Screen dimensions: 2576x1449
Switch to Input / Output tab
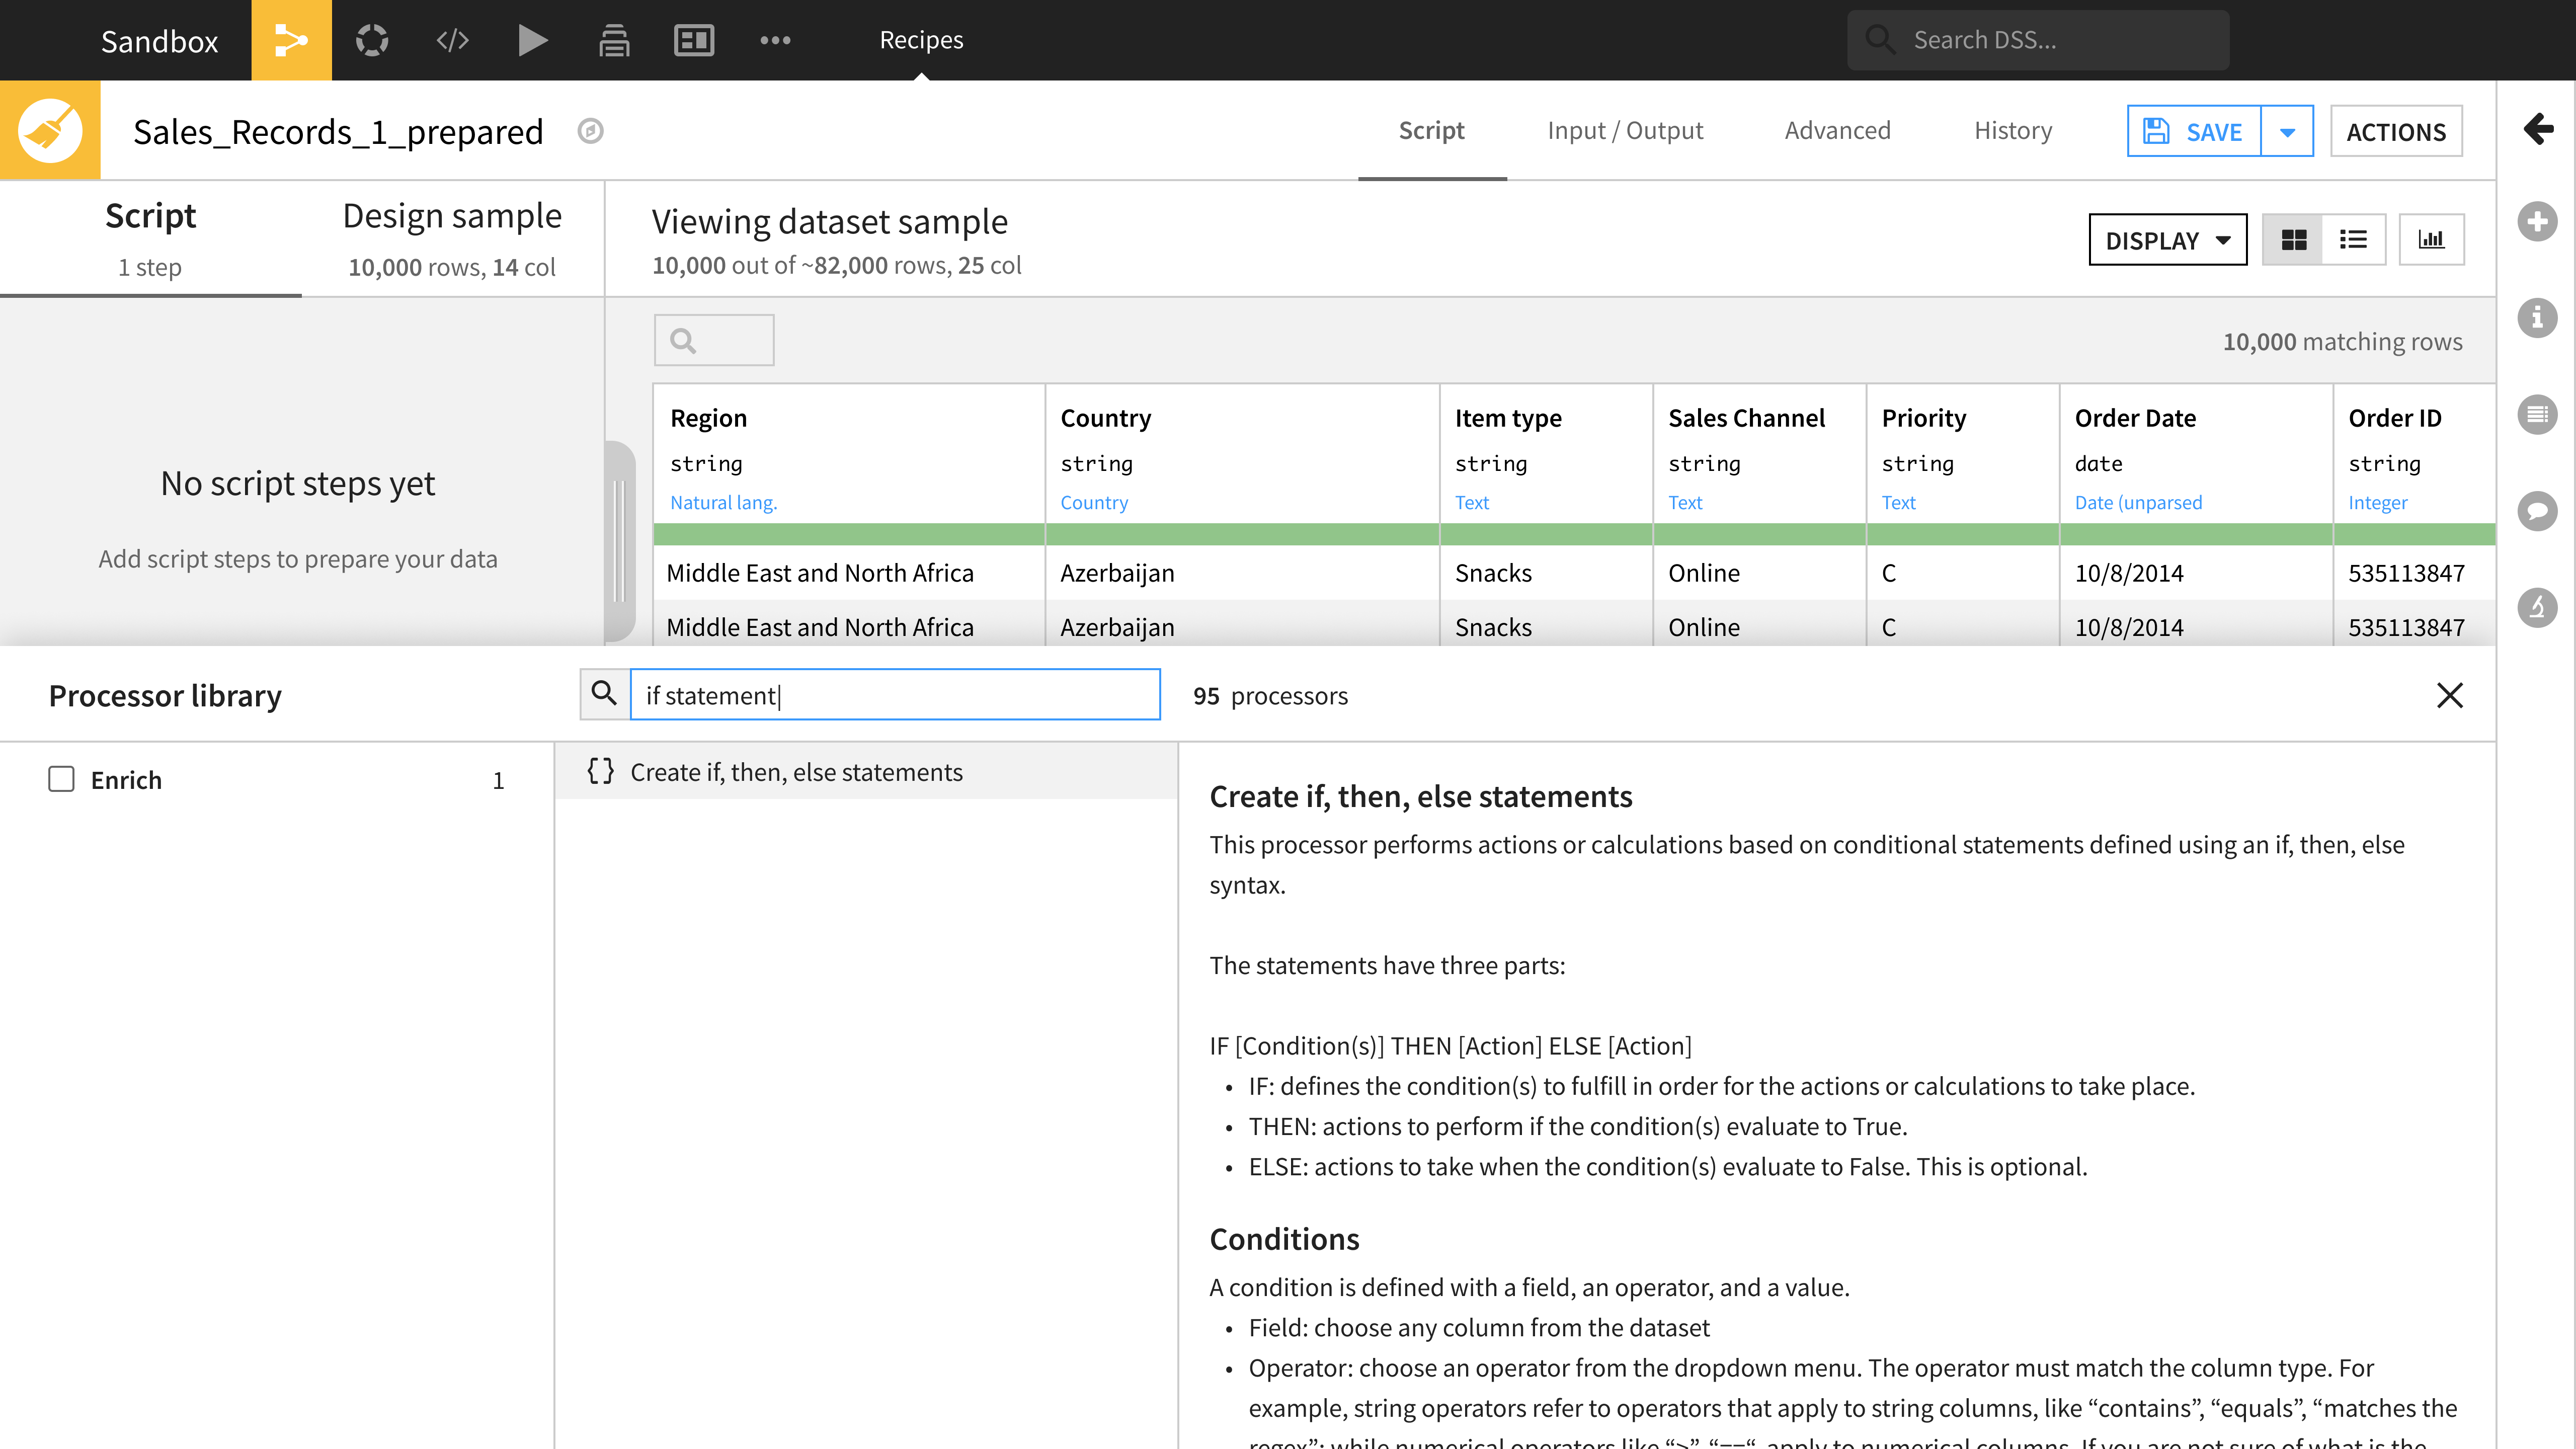(1625, 130)
